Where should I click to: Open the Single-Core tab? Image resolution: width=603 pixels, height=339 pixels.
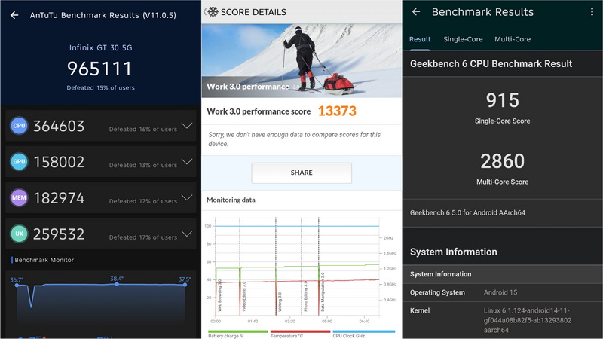463,39
